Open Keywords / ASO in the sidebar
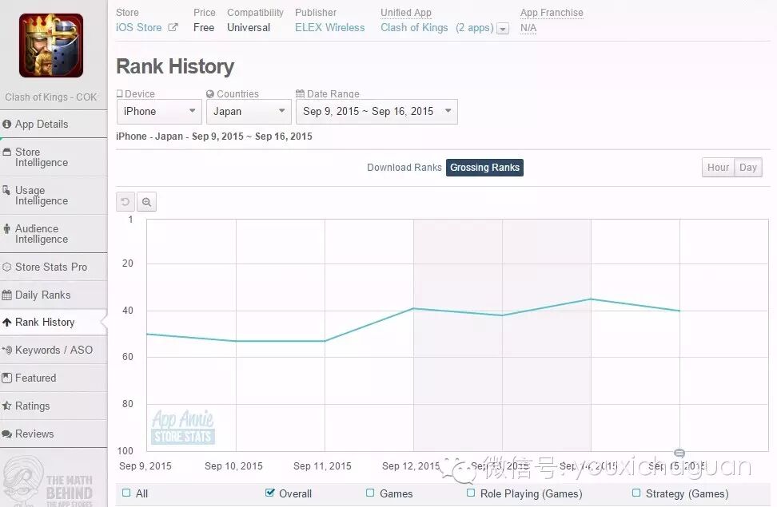This screenshot has height=507, width=777. click(53, 350)
